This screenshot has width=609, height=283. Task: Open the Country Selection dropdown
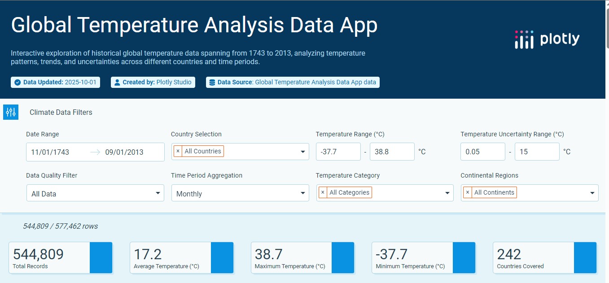tap(302, 152)
